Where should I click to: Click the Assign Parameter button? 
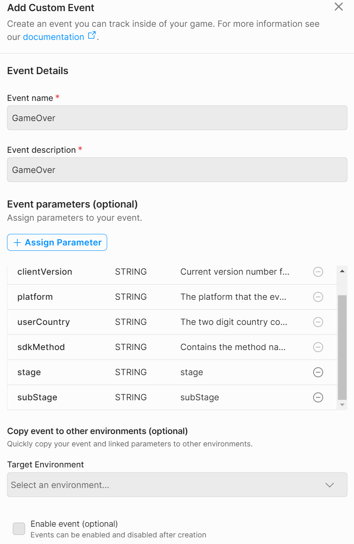pyautogui.click(x=57, y=243)
